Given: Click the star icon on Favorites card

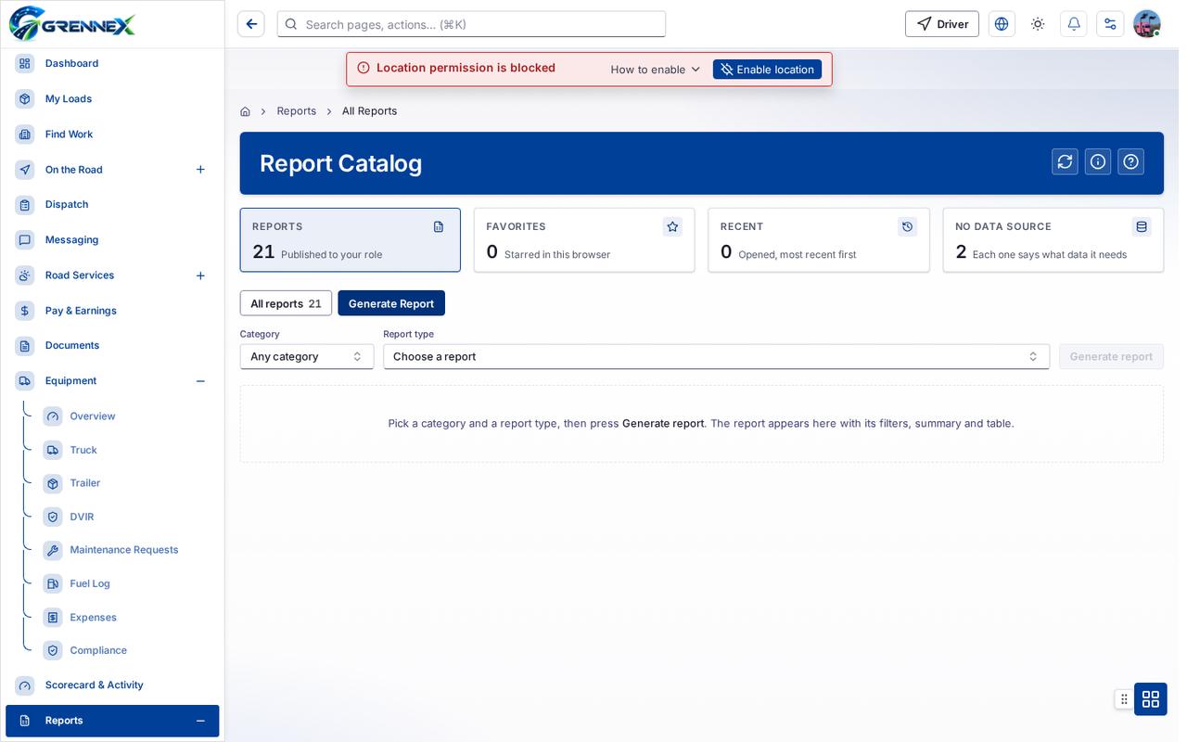Looking at the screenshot, I should [672, 226].
